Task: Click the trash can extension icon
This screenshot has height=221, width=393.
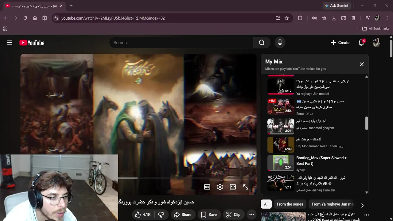Action: pos(353,18)
